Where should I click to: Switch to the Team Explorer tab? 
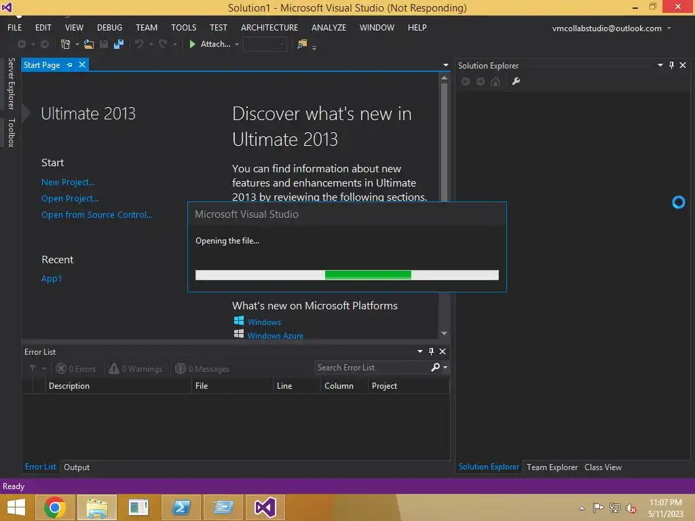pyautogui.click(x=552, y=467)
